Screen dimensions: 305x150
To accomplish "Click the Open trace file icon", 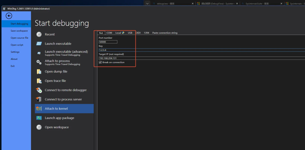I will coord(39,81).
